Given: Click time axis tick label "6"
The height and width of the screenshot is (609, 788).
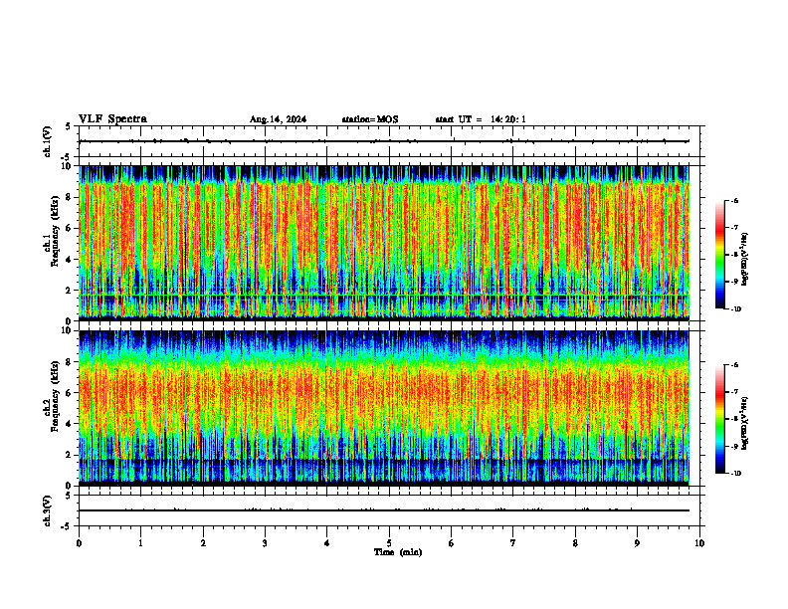Looking at the screenshot, I should [x=452, y=543].
